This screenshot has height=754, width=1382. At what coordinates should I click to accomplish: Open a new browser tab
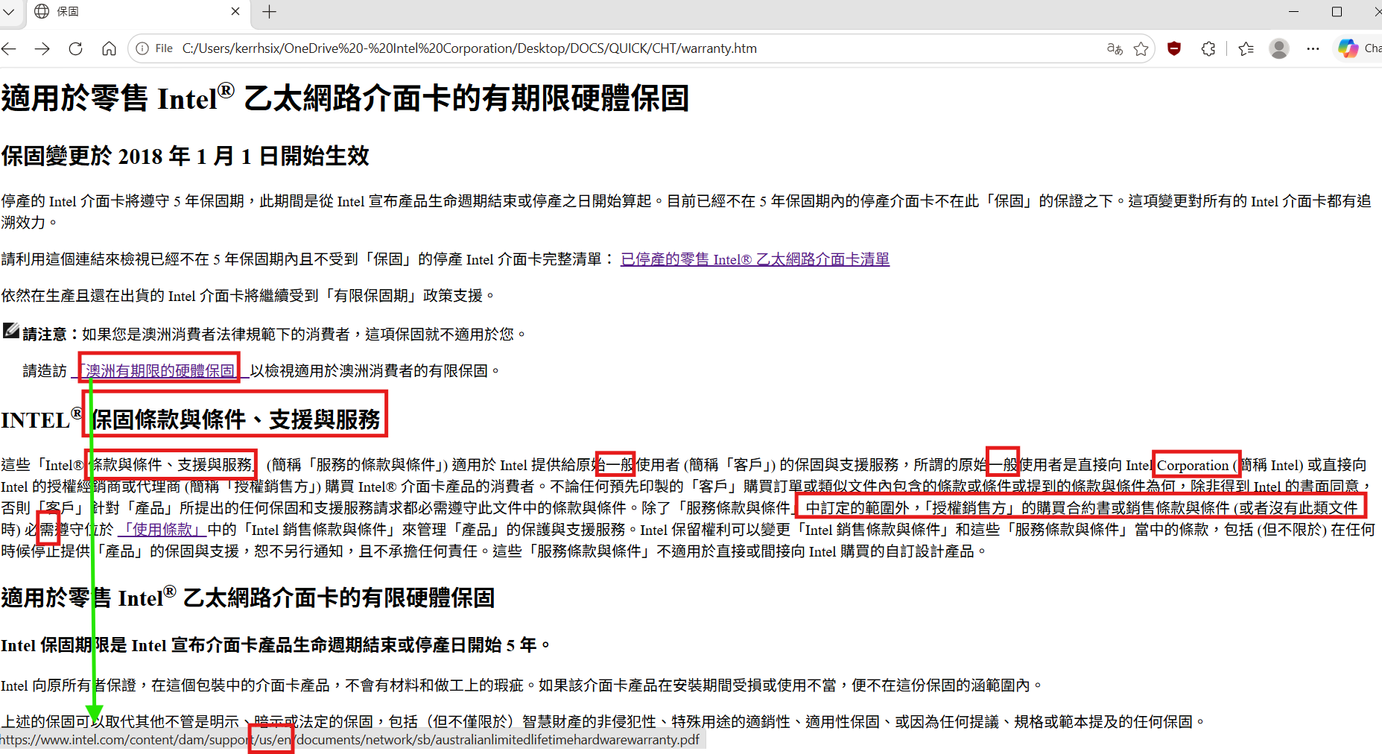pyautogui.click(x=270, y=12)
